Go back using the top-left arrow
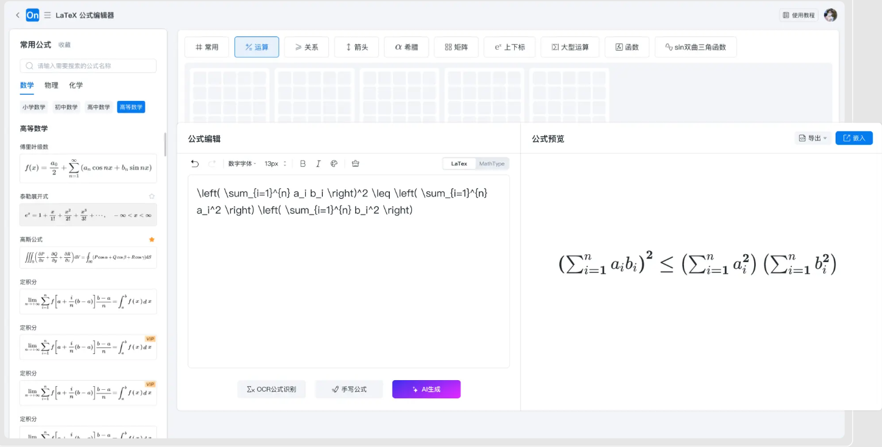Image resolution: width=882 pixels, height=447 pixels. 18,15
